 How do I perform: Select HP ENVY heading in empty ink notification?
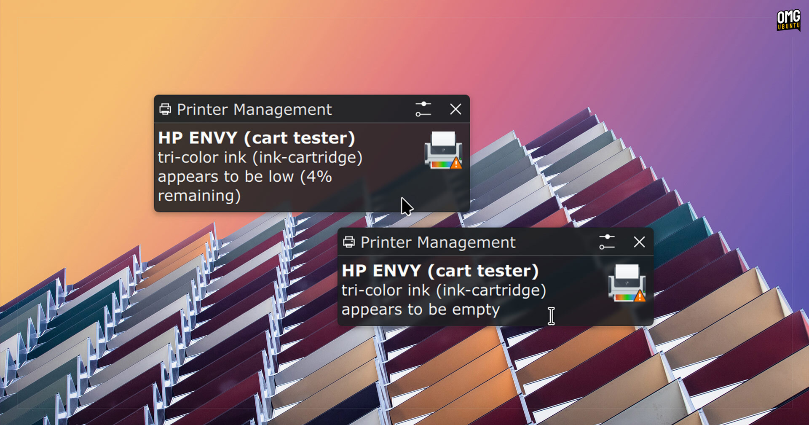point(440,271)
